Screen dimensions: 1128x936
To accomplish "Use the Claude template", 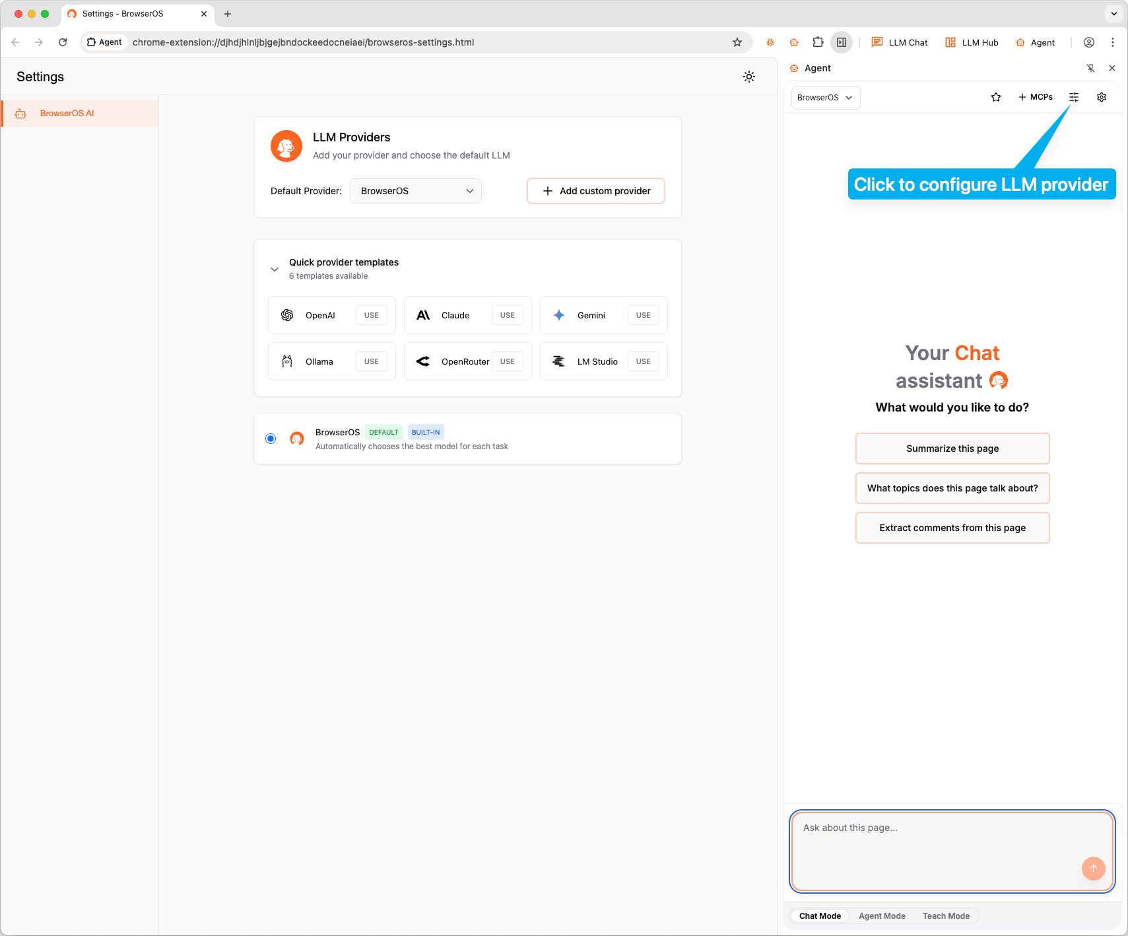I will pos(508,315).
